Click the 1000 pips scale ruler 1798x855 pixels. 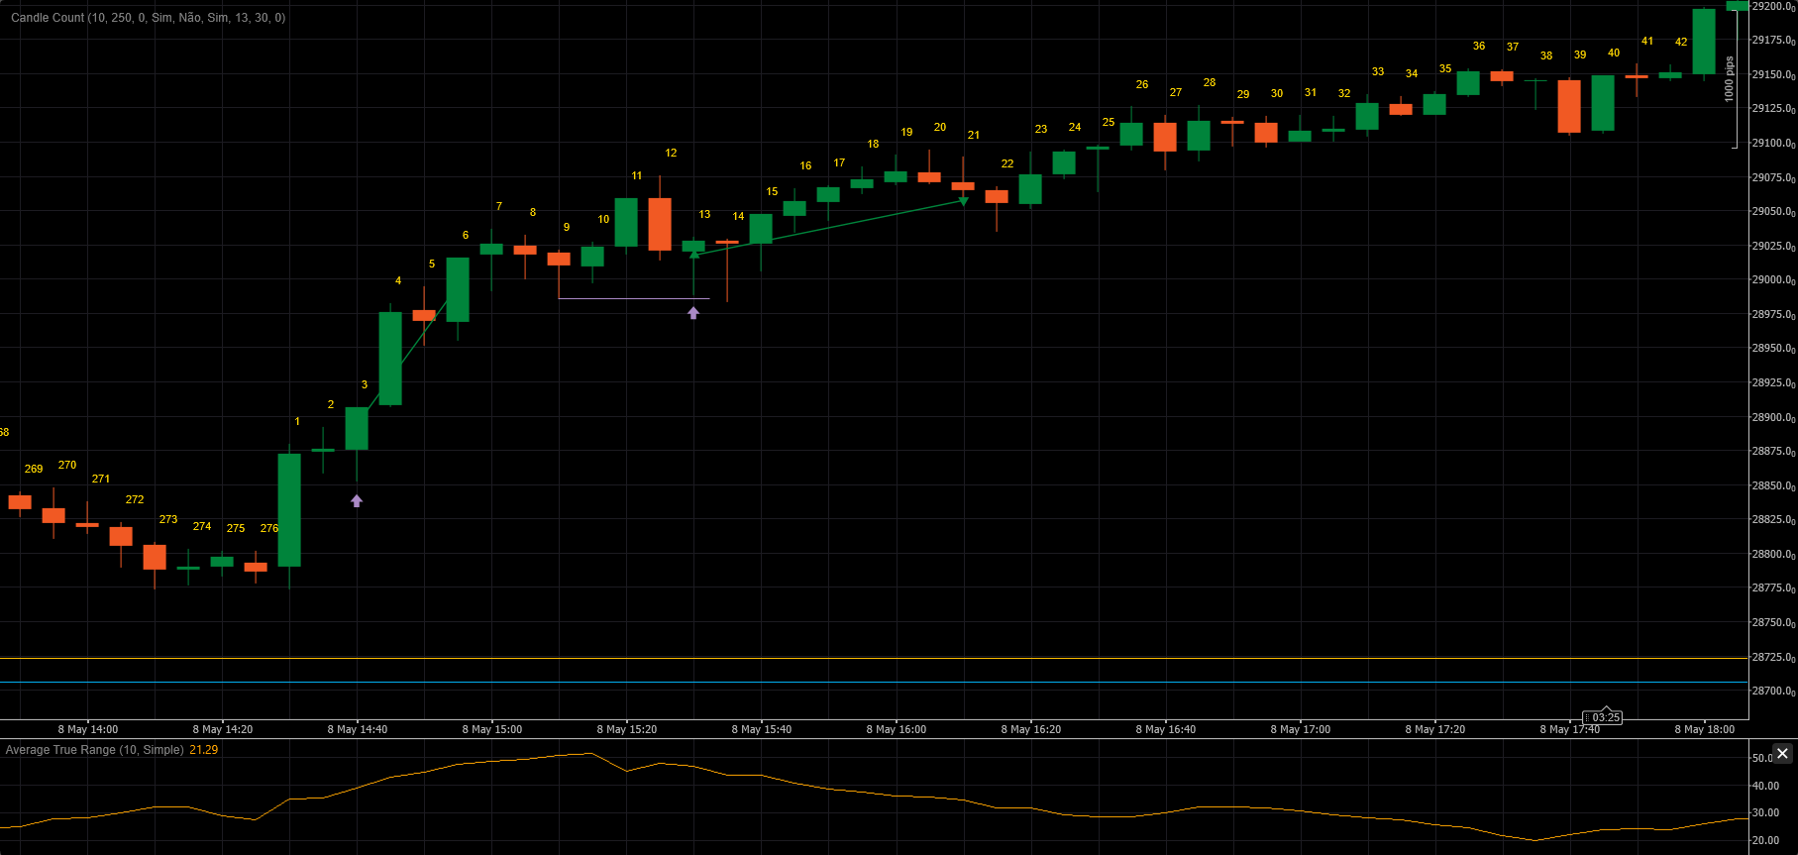pyautogui.click(x=1733, y=79)
